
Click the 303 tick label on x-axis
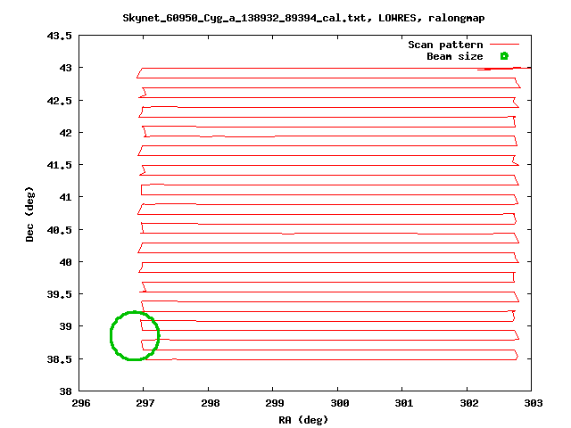pos(531,403)
